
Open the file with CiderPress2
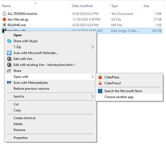click(x=129, y=83)
